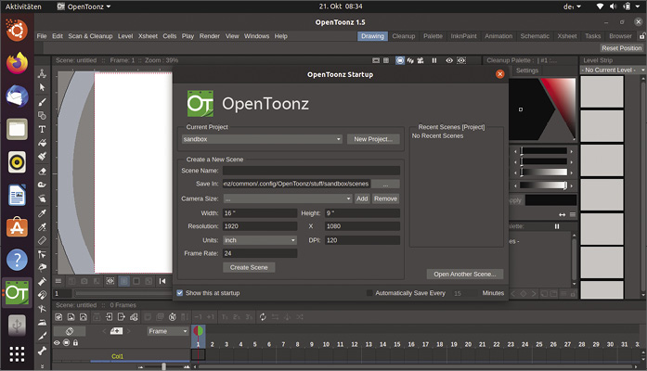Select the Animate tool in the toolbox
This screenshot has height=371, width=647.
click(42, 74)
